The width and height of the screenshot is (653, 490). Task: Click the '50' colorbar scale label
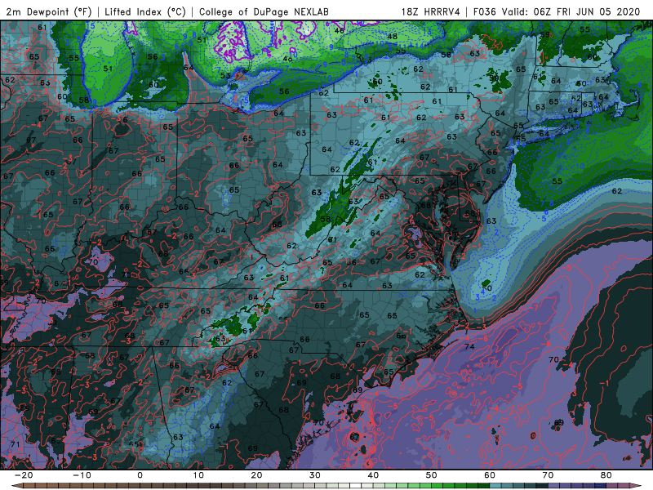tap(432, 475)
